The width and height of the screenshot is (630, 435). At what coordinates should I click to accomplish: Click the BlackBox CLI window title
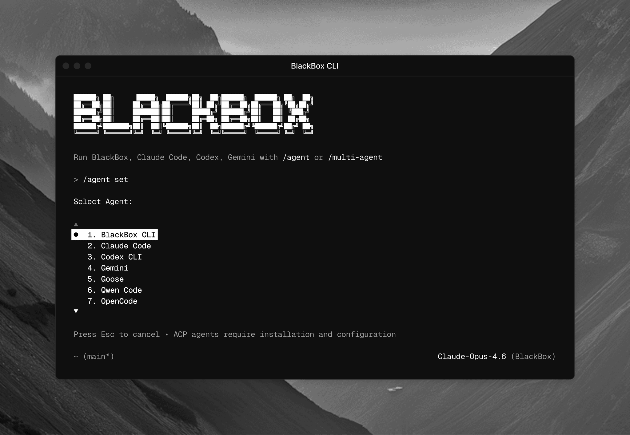tap(315, 66)
